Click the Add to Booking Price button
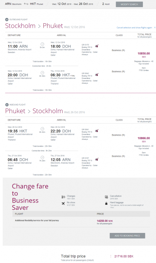 (127, 236)
